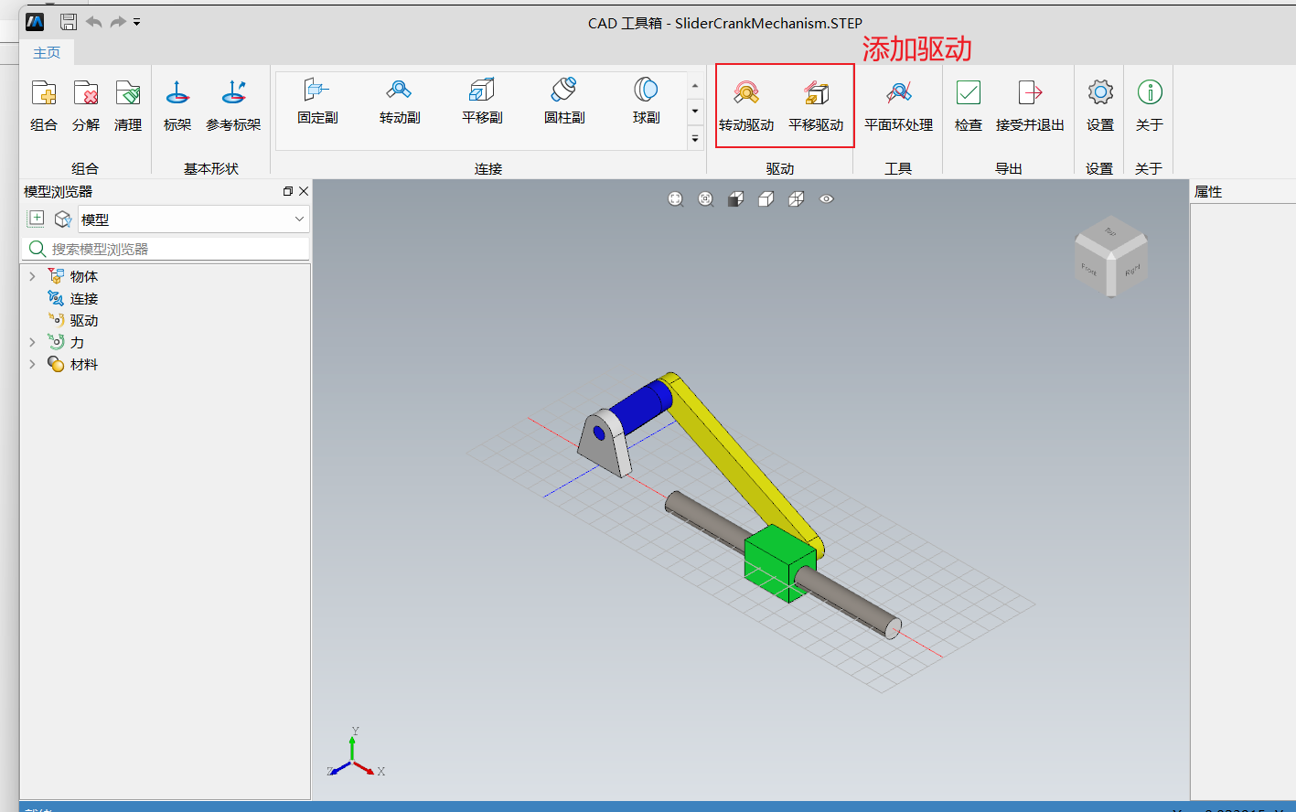1296x812 pixels.
Task: Open the 模型 dropdown
Action: pyautogui.click(x=194, y=219)
